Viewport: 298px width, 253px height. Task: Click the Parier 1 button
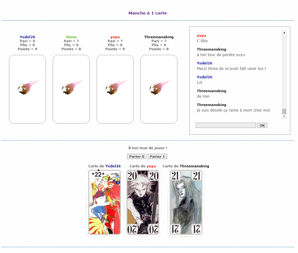click(157, 157)
